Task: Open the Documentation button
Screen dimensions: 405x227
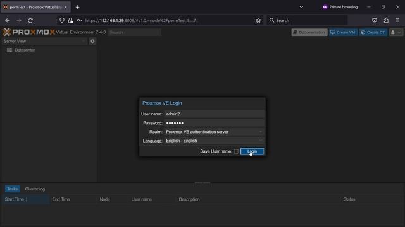Action: 309,32
